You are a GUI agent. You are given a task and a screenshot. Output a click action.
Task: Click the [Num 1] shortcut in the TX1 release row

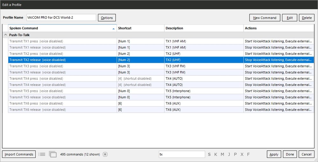pos(124,47)
